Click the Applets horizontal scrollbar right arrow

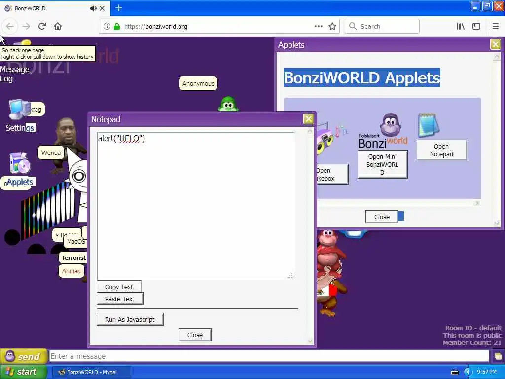pos(477,203)
